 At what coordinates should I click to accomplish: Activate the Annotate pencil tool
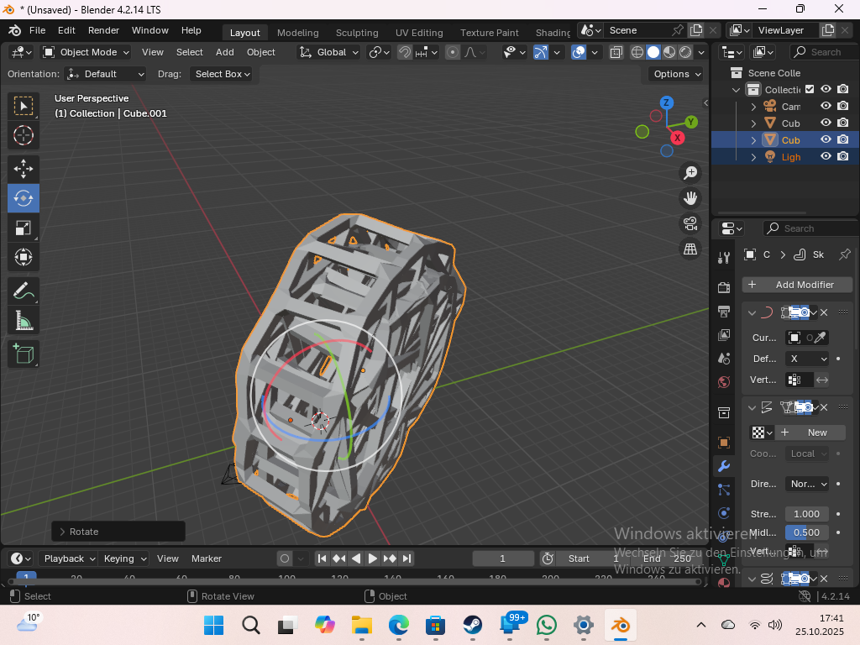coord(24,291)
